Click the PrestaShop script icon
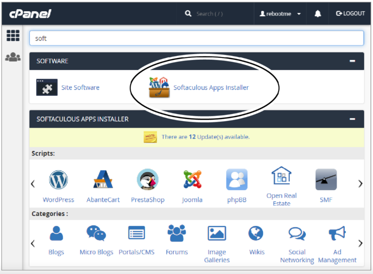 tap(147, 180)
